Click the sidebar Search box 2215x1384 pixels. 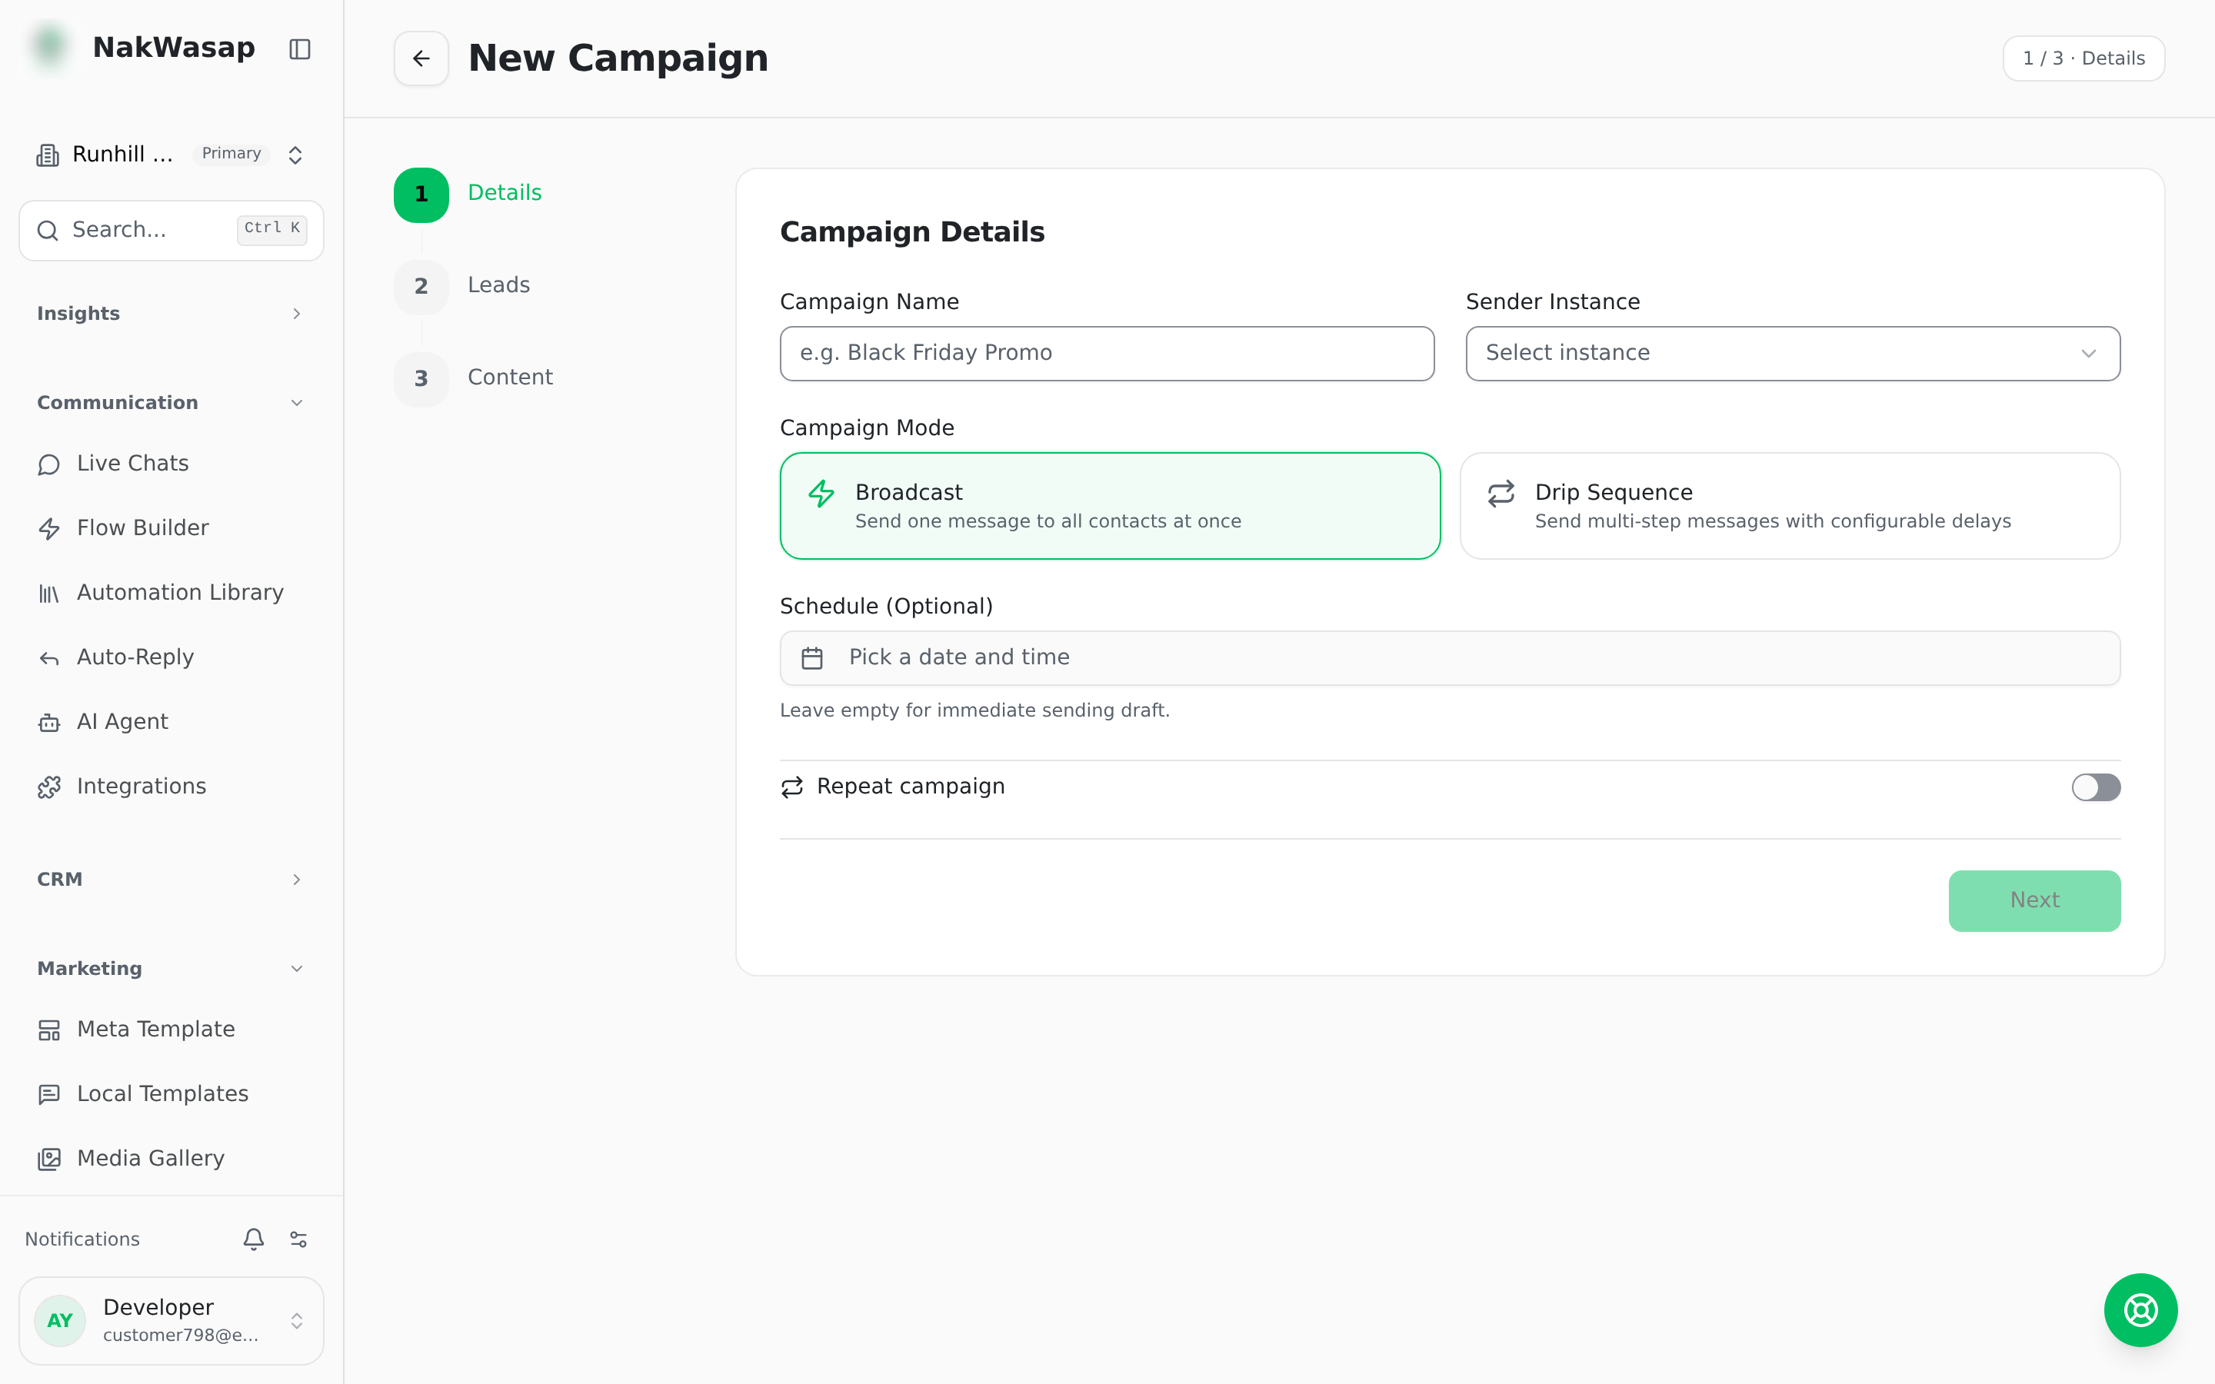click(x=172, y=230)
